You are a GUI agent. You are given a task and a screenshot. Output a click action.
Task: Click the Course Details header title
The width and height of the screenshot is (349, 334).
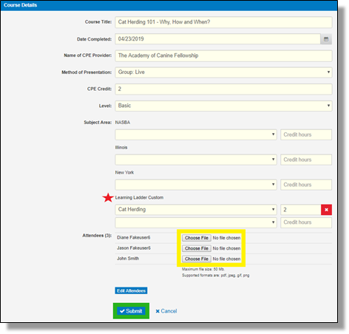pyautogui.click(x=20, y=5)
